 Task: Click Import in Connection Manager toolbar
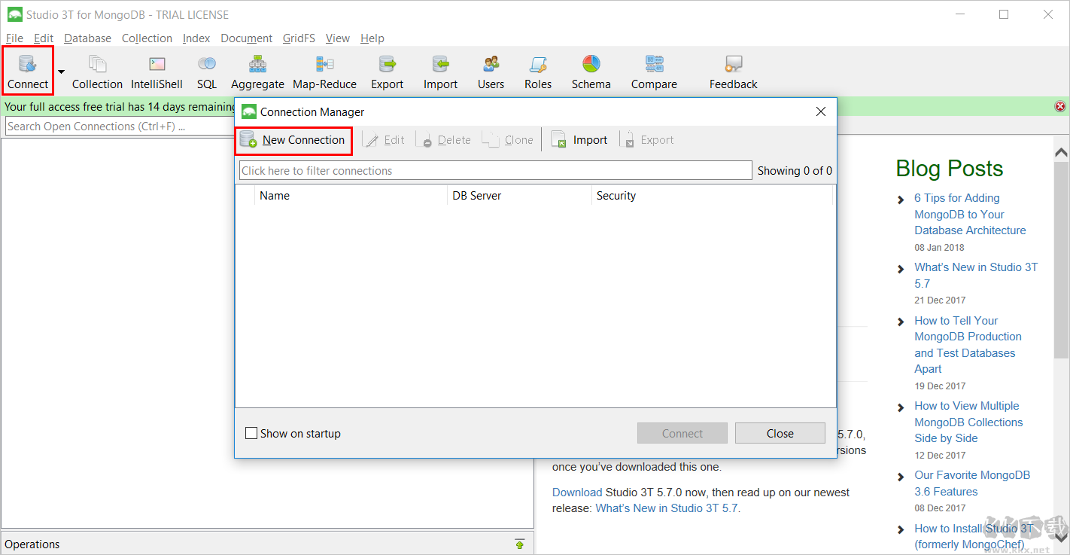[579, 140]
